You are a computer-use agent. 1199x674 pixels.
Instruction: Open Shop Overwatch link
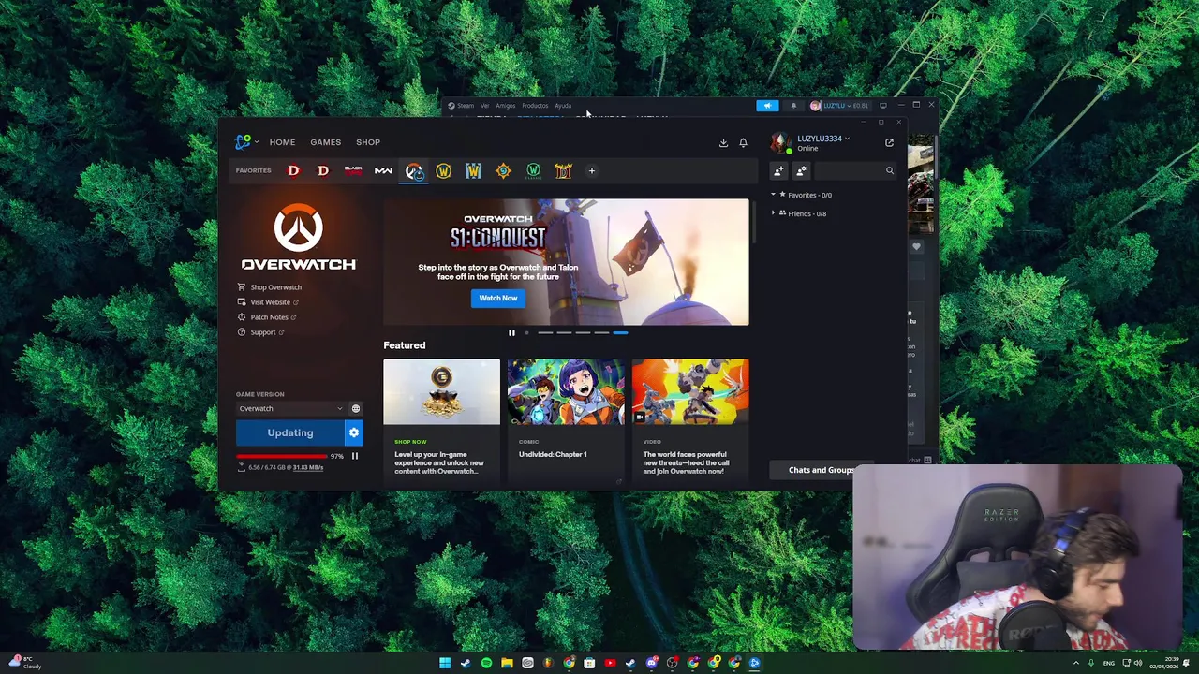point(270,287)
